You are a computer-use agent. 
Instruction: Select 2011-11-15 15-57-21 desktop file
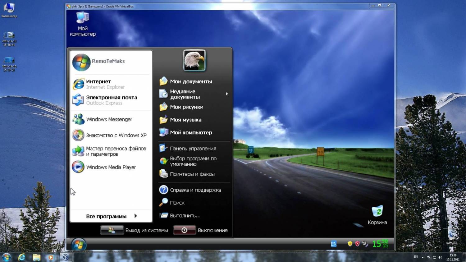[x=9, y=64]
